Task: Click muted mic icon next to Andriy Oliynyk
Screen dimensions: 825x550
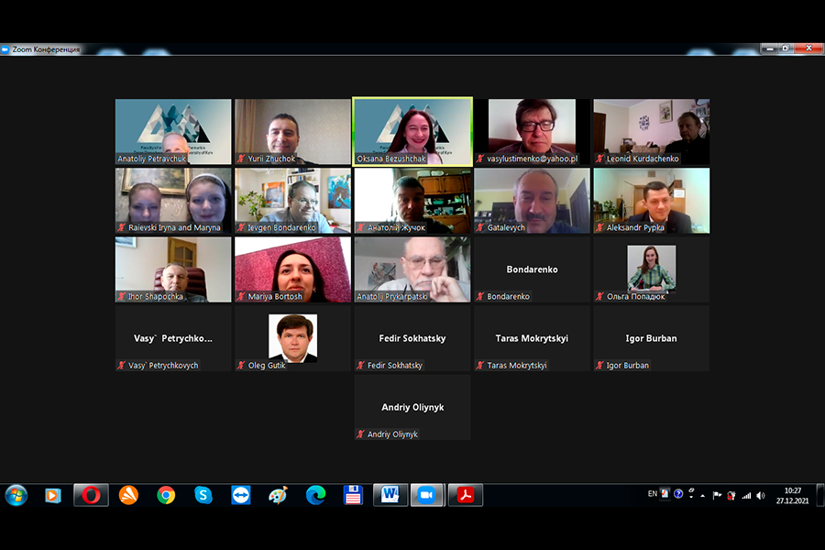Action: click(x=361, y=434)
